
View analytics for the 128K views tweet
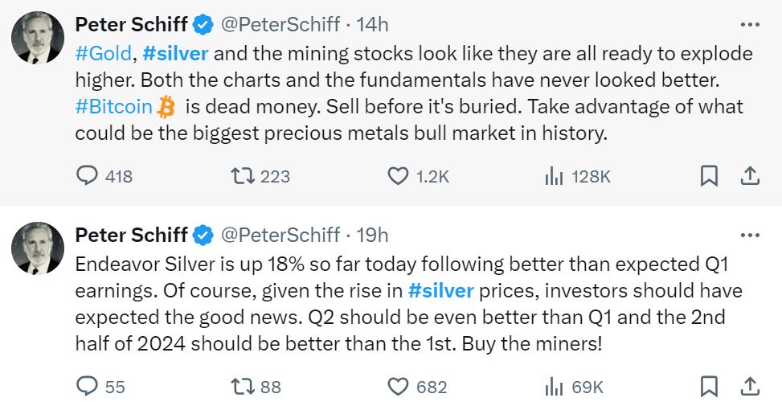coord(554,176)
